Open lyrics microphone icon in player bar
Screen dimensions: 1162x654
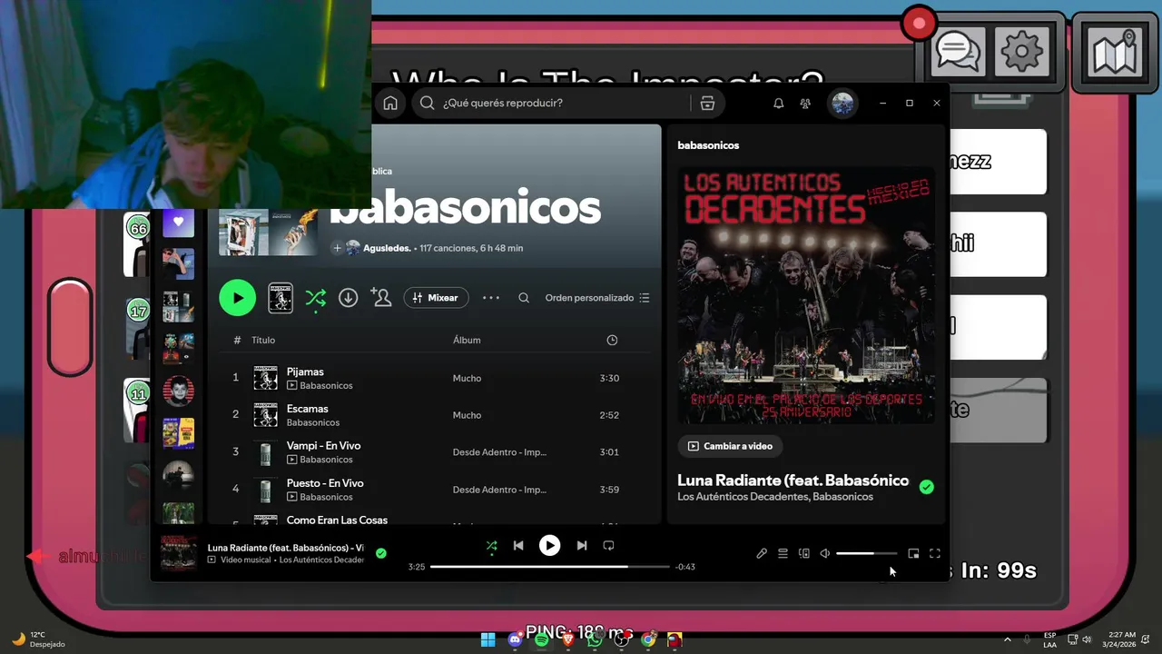(762, 553)
